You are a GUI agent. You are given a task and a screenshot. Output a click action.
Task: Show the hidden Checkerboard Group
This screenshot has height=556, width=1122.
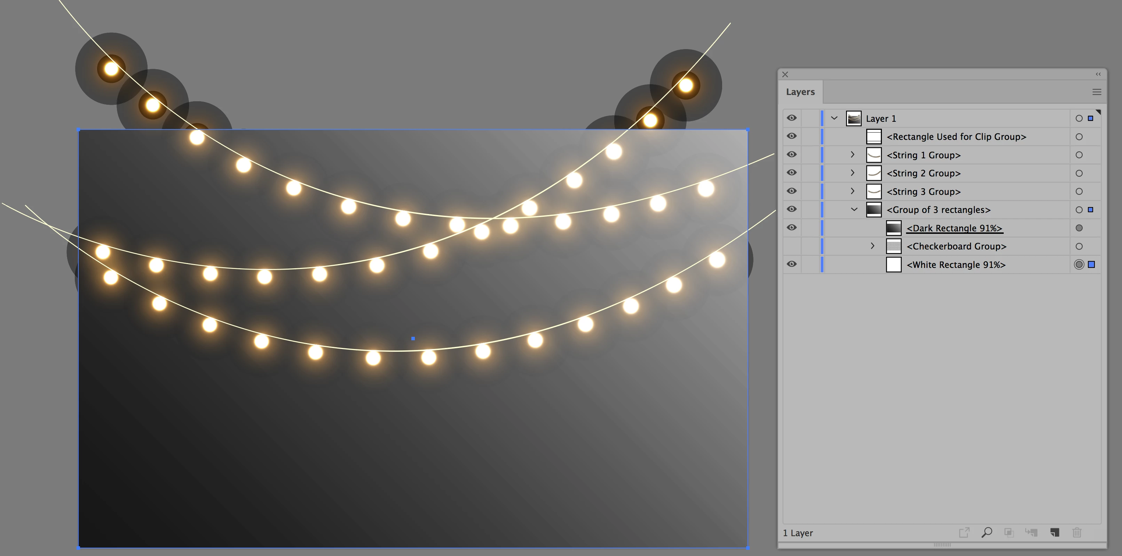click(x=791, y=246)
